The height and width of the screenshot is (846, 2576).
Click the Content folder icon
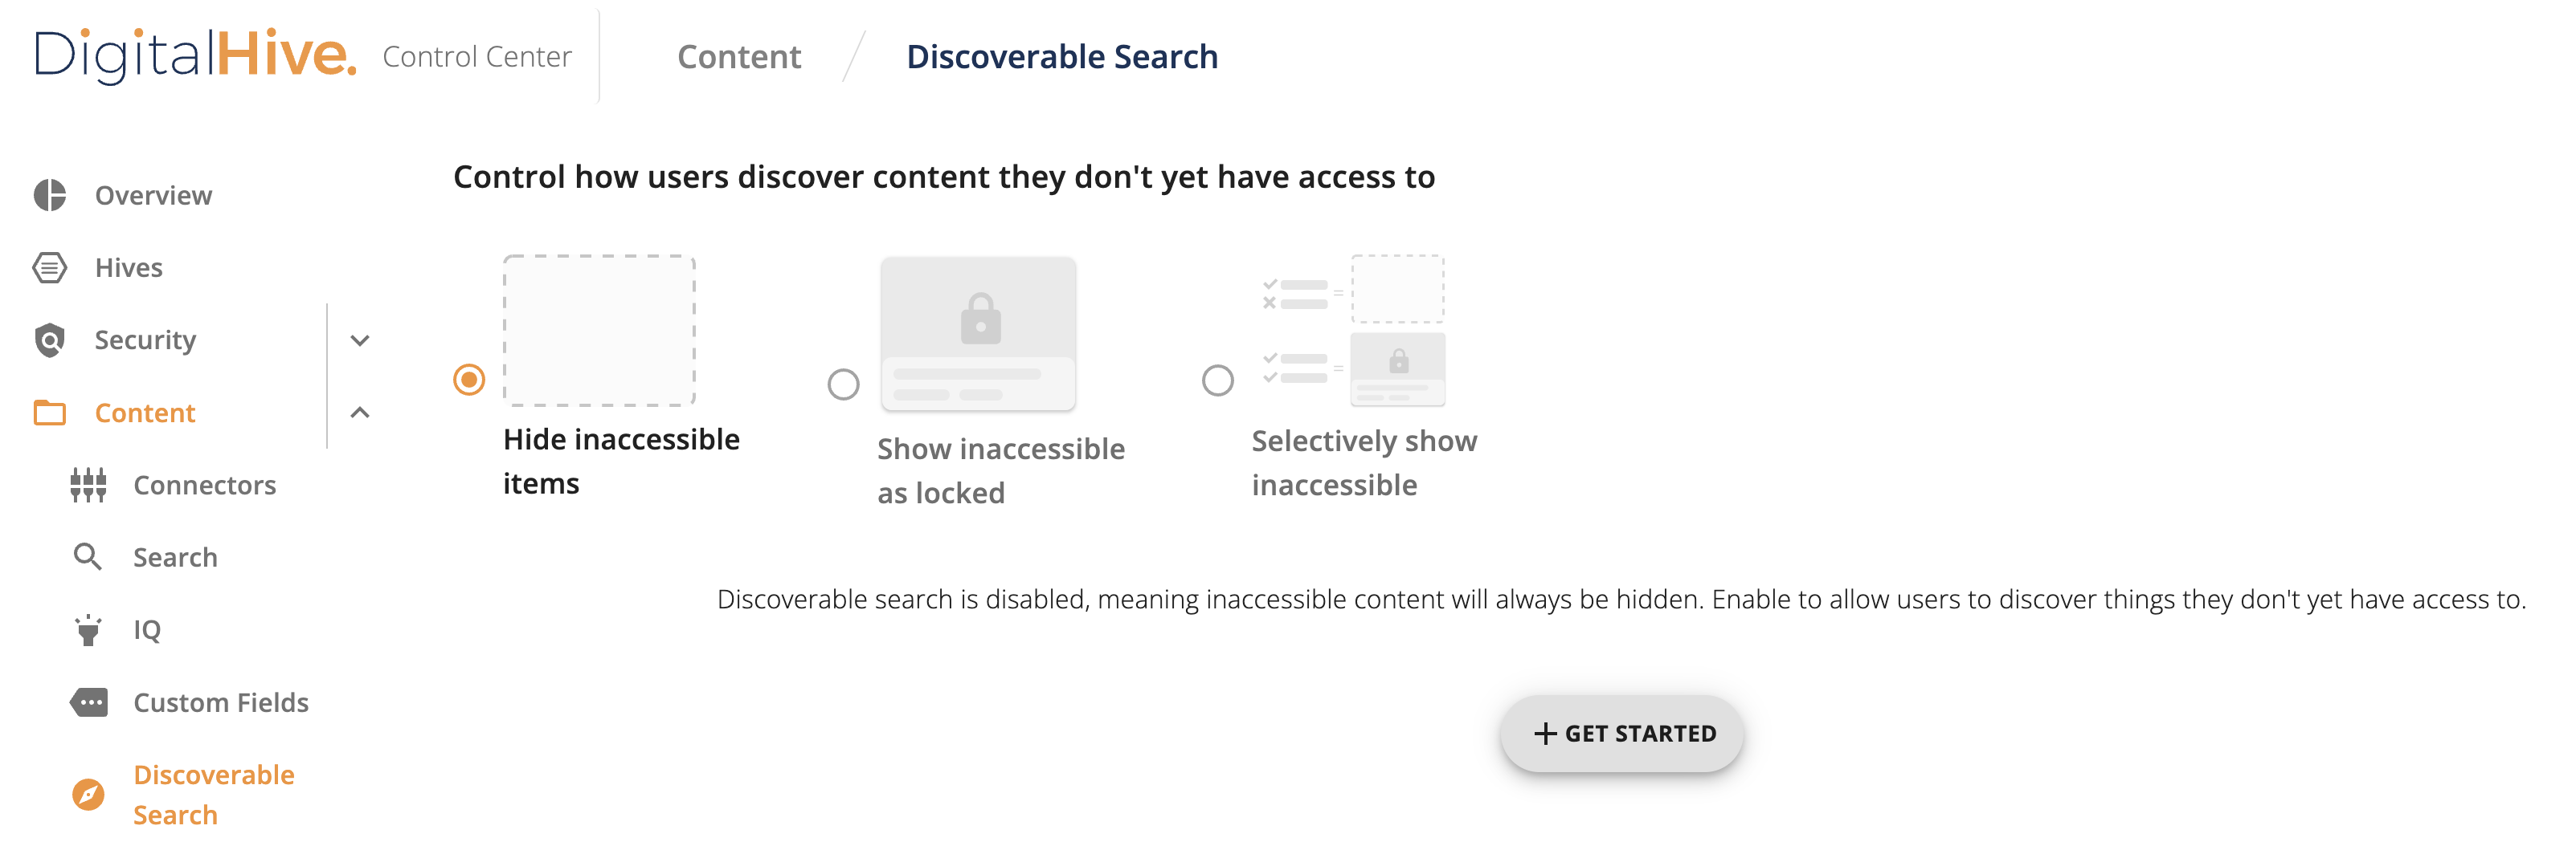(50, 413)
